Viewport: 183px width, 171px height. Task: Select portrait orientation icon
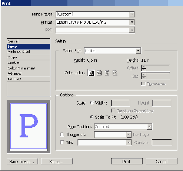pyautogui.click(x=91, y=73)
